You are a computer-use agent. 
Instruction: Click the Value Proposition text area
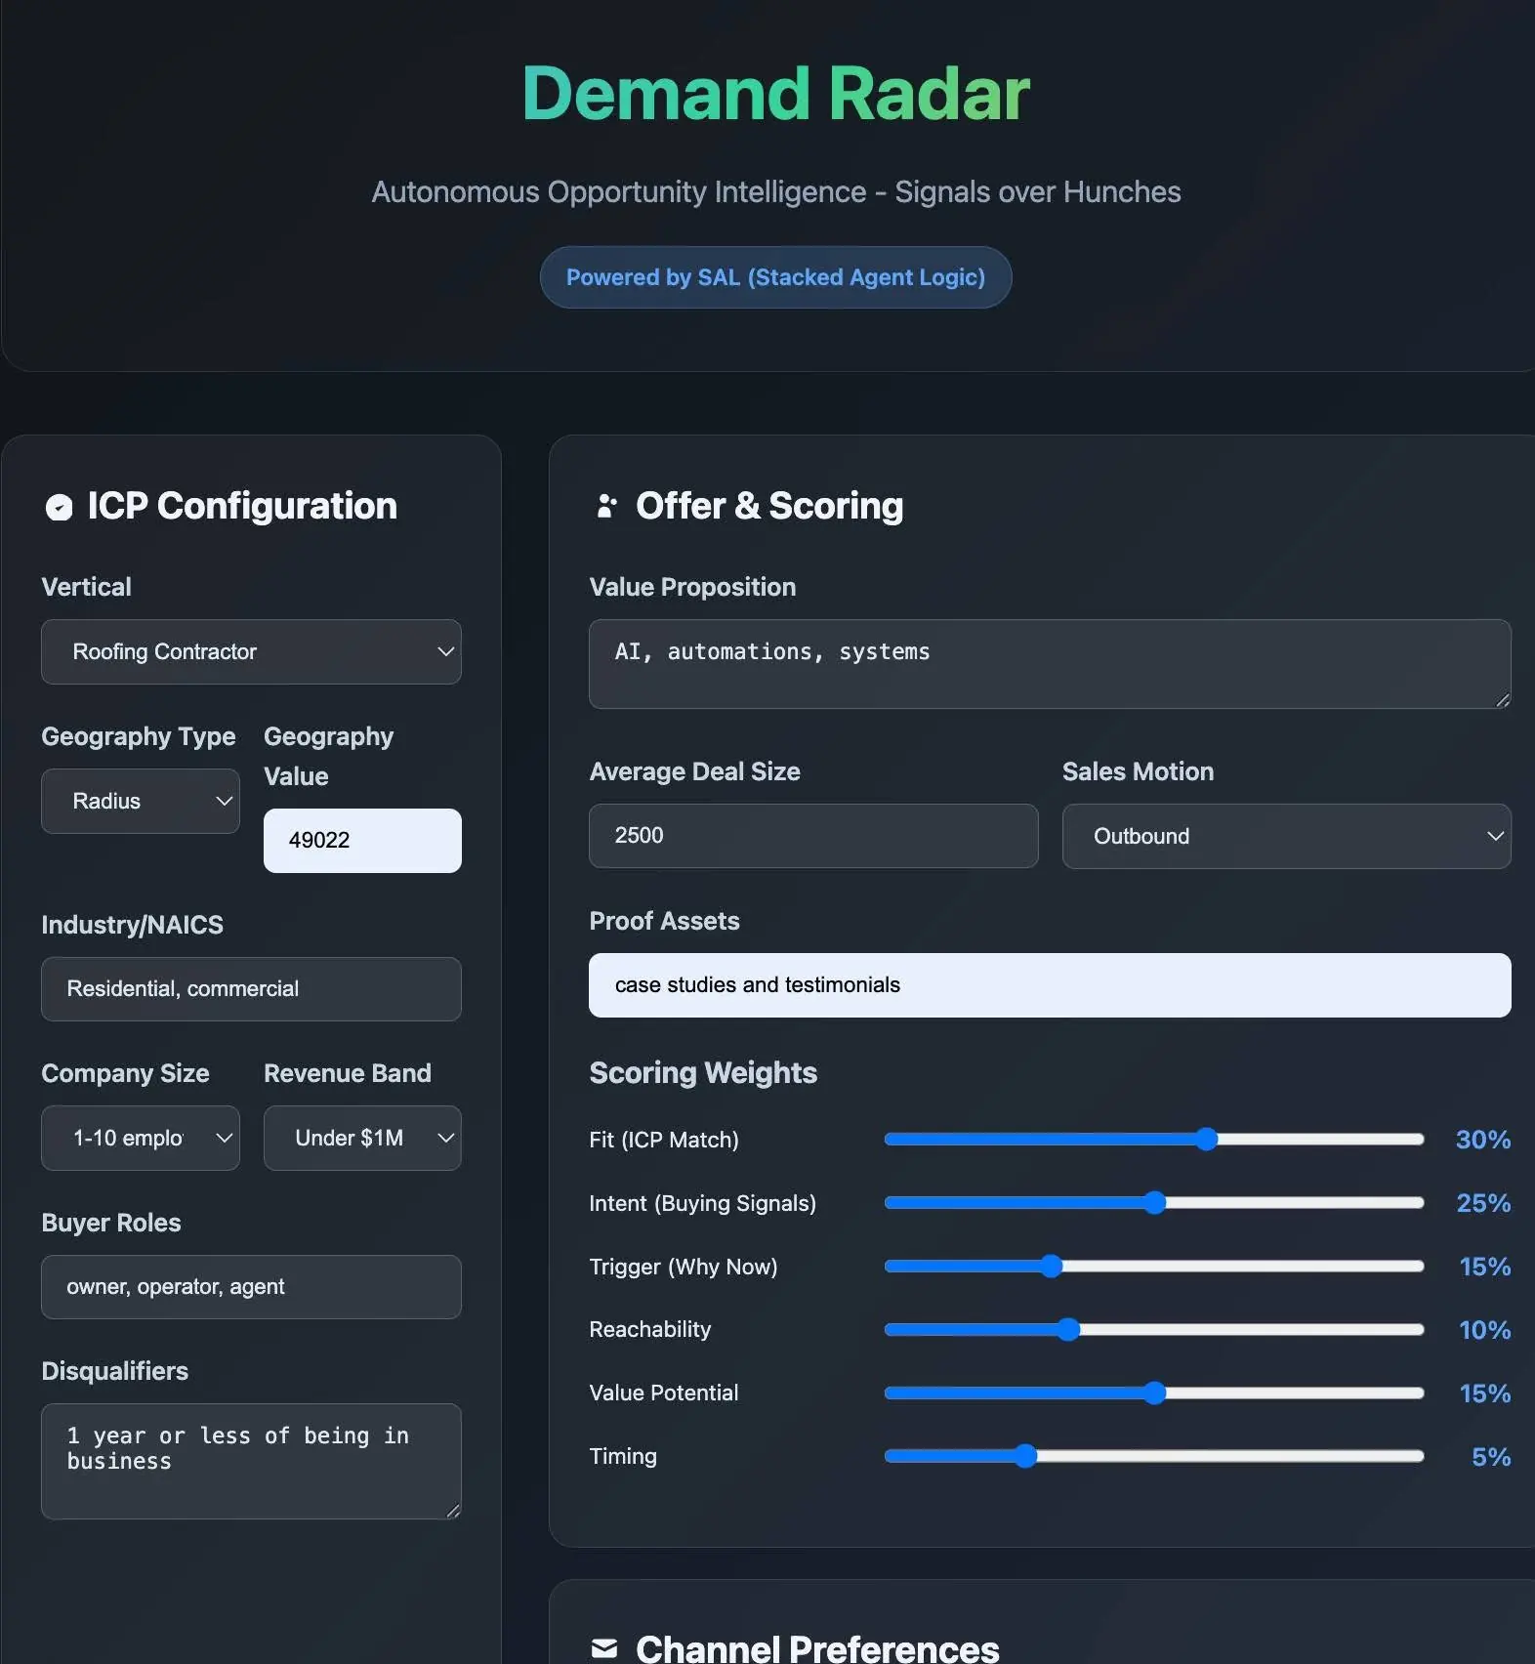tap(1050, 664)
